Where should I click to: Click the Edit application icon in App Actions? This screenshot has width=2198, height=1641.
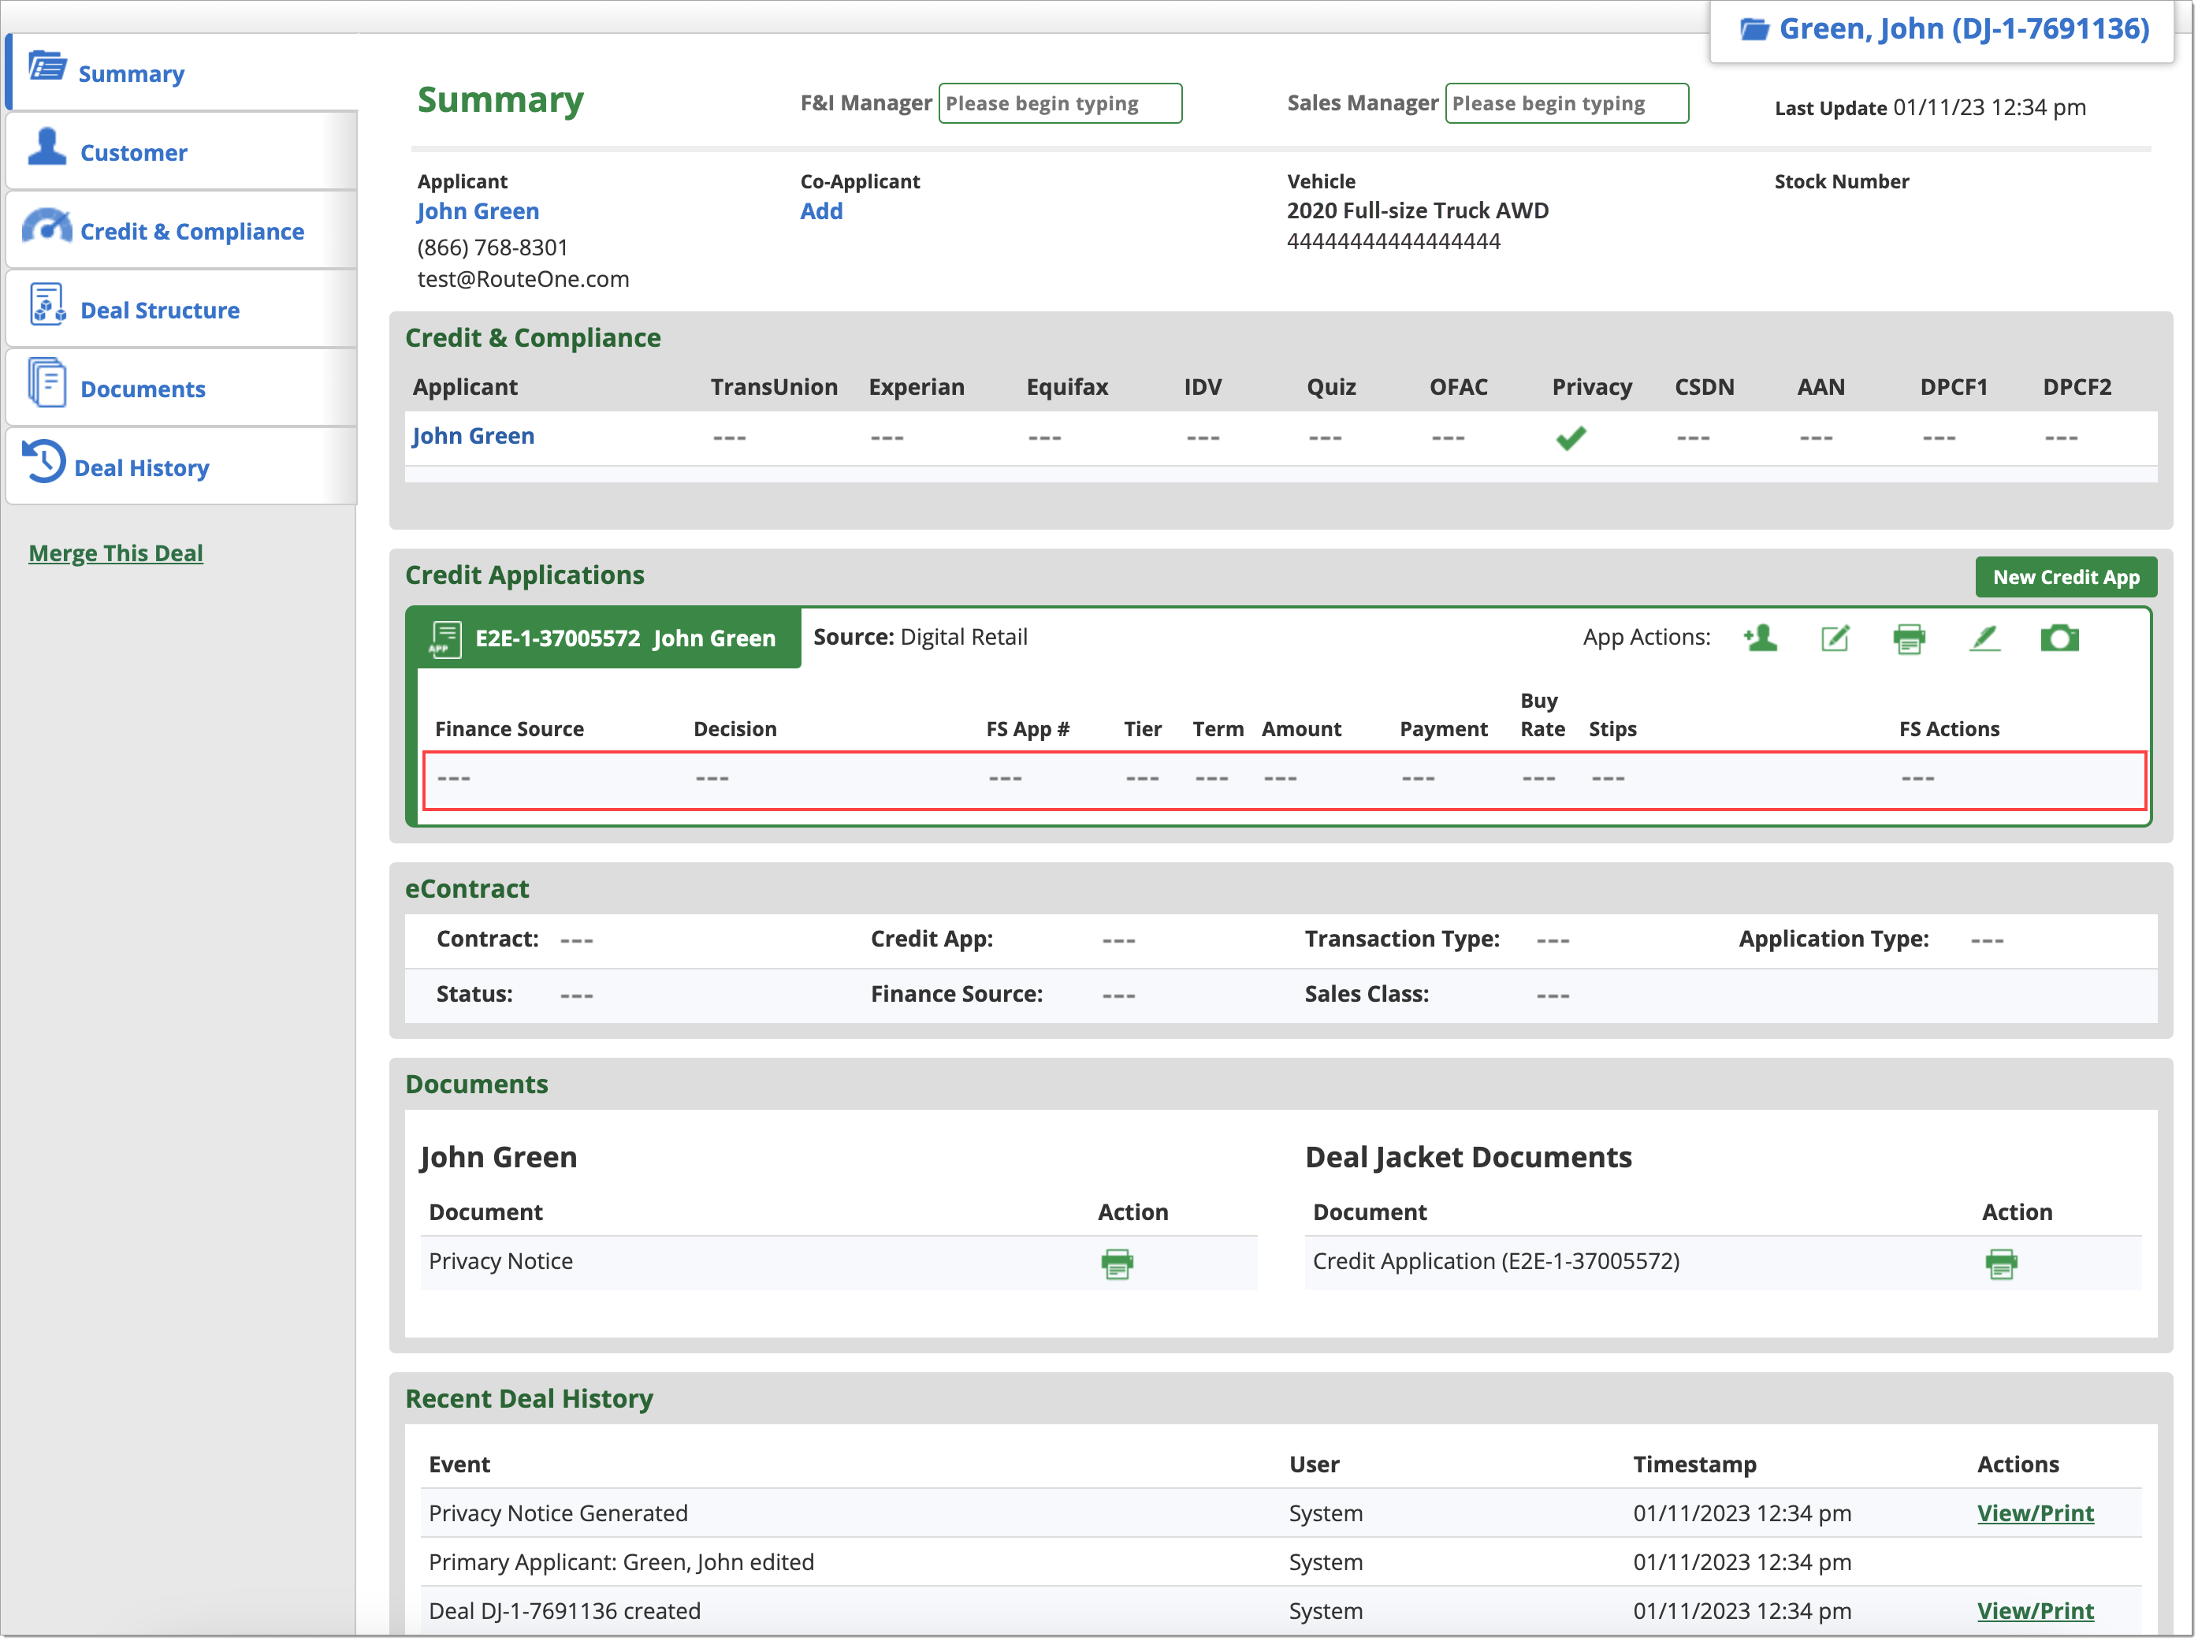tap(1834, 639)
